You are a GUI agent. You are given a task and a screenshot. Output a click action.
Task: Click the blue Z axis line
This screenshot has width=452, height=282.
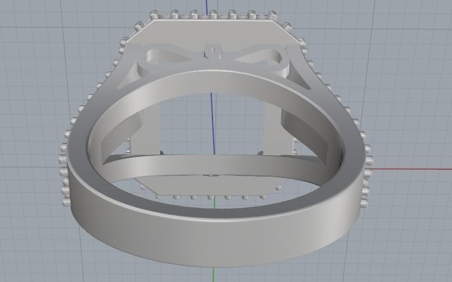pos(213,124)
